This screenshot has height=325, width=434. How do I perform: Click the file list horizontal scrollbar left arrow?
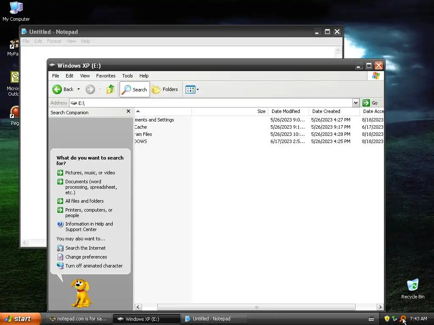138,307
